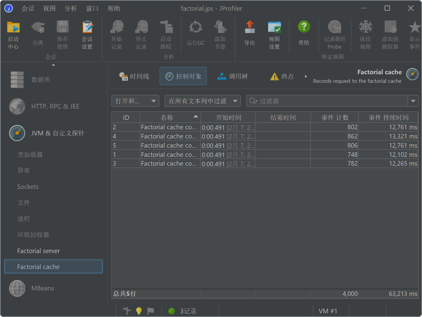Click the 启动跟踪 start tracking icon

click(166, 27)
